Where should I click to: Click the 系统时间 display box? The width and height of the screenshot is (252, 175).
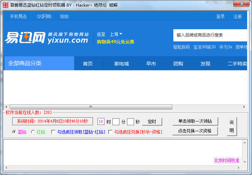coord(53,121)
